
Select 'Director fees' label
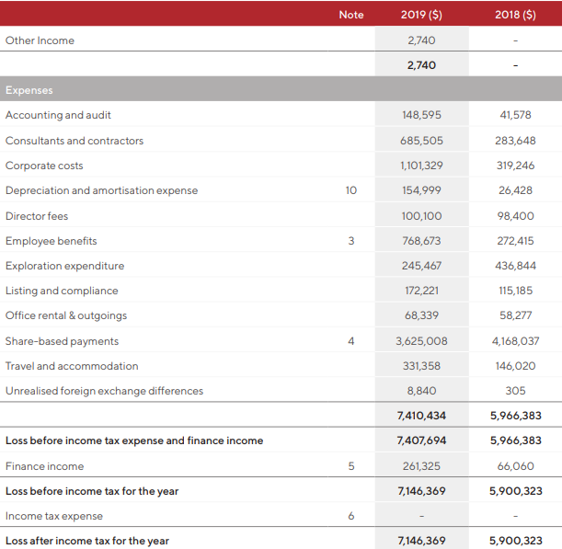coord(37,216)
